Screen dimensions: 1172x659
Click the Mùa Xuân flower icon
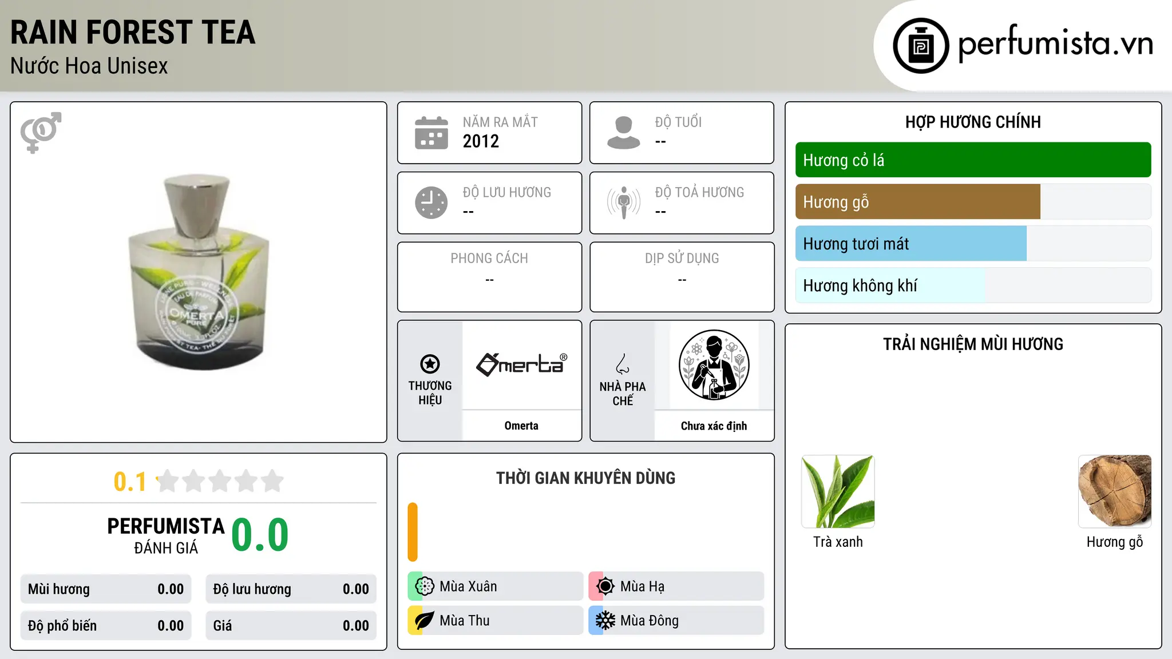(425, 586)
